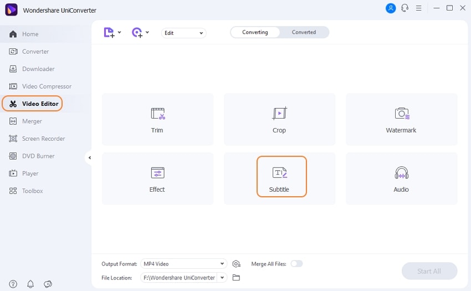Image resolution: width=471 pixels, height=291 pixels.
Task: Click the Wondershare UniConverter logo
Action: (x=12, y=10)
